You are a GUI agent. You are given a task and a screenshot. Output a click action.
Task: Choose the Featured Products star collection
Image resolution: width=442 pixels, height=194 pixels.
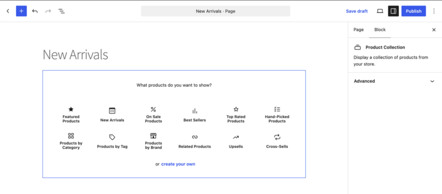click(x=71, y=114)
